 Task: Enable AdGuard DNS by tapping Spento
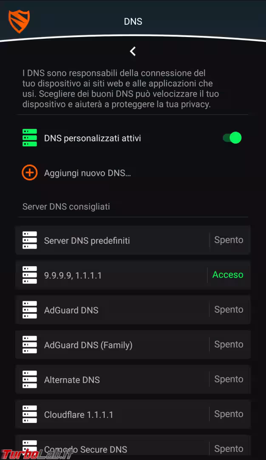click(229, 310)
